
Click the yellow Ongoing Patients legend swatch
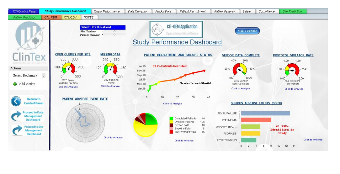pyautogui.click(x=171, y=122)
